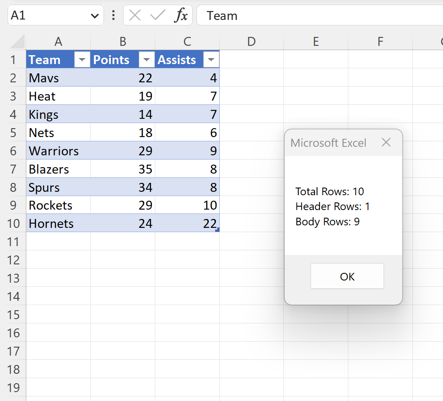Open the Name Box dropdown arrow
The height and width of the screenshot is (401, 443).
click(95, 16)
